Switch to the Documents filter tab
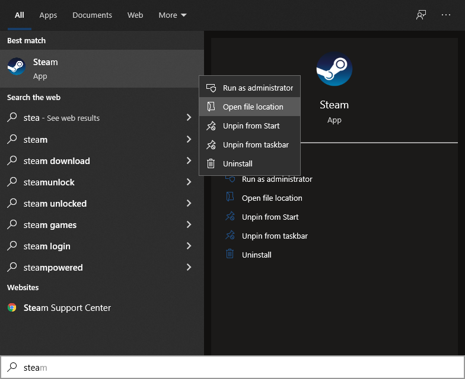The image size is (465, 379). click(x=92, y=15)
